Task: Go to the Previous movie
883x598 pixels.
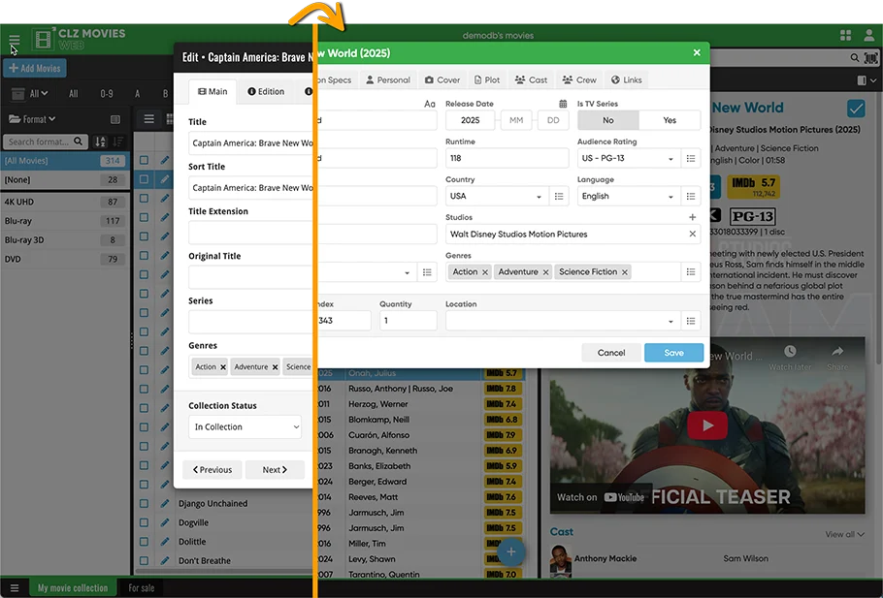Action: [x=213, y=470]
